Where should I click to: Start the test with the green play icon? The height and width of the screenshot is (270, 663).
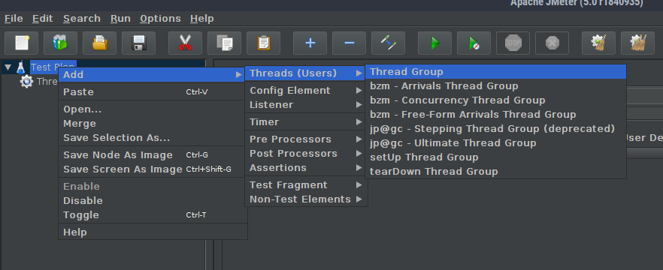tap(434, 43)
